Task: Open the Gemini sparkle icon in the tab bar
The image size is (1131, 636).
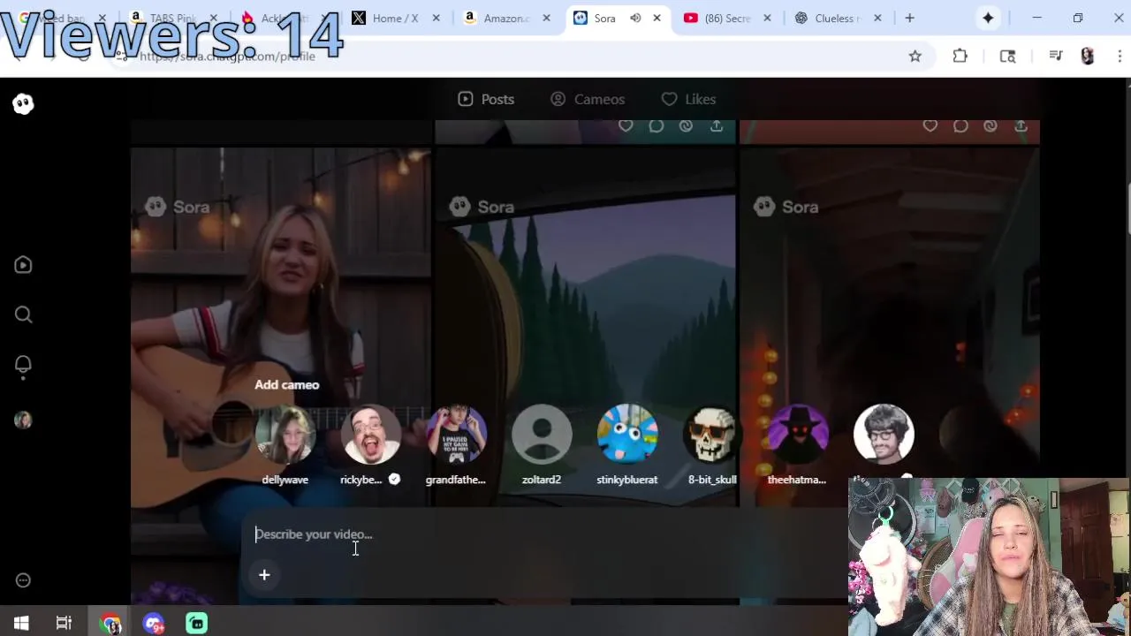Action: 988,18
